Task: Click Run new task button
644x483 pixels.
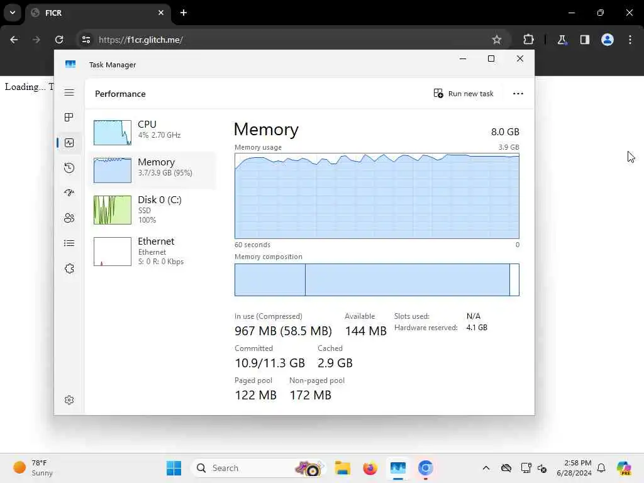Action: tap(464, 94)
